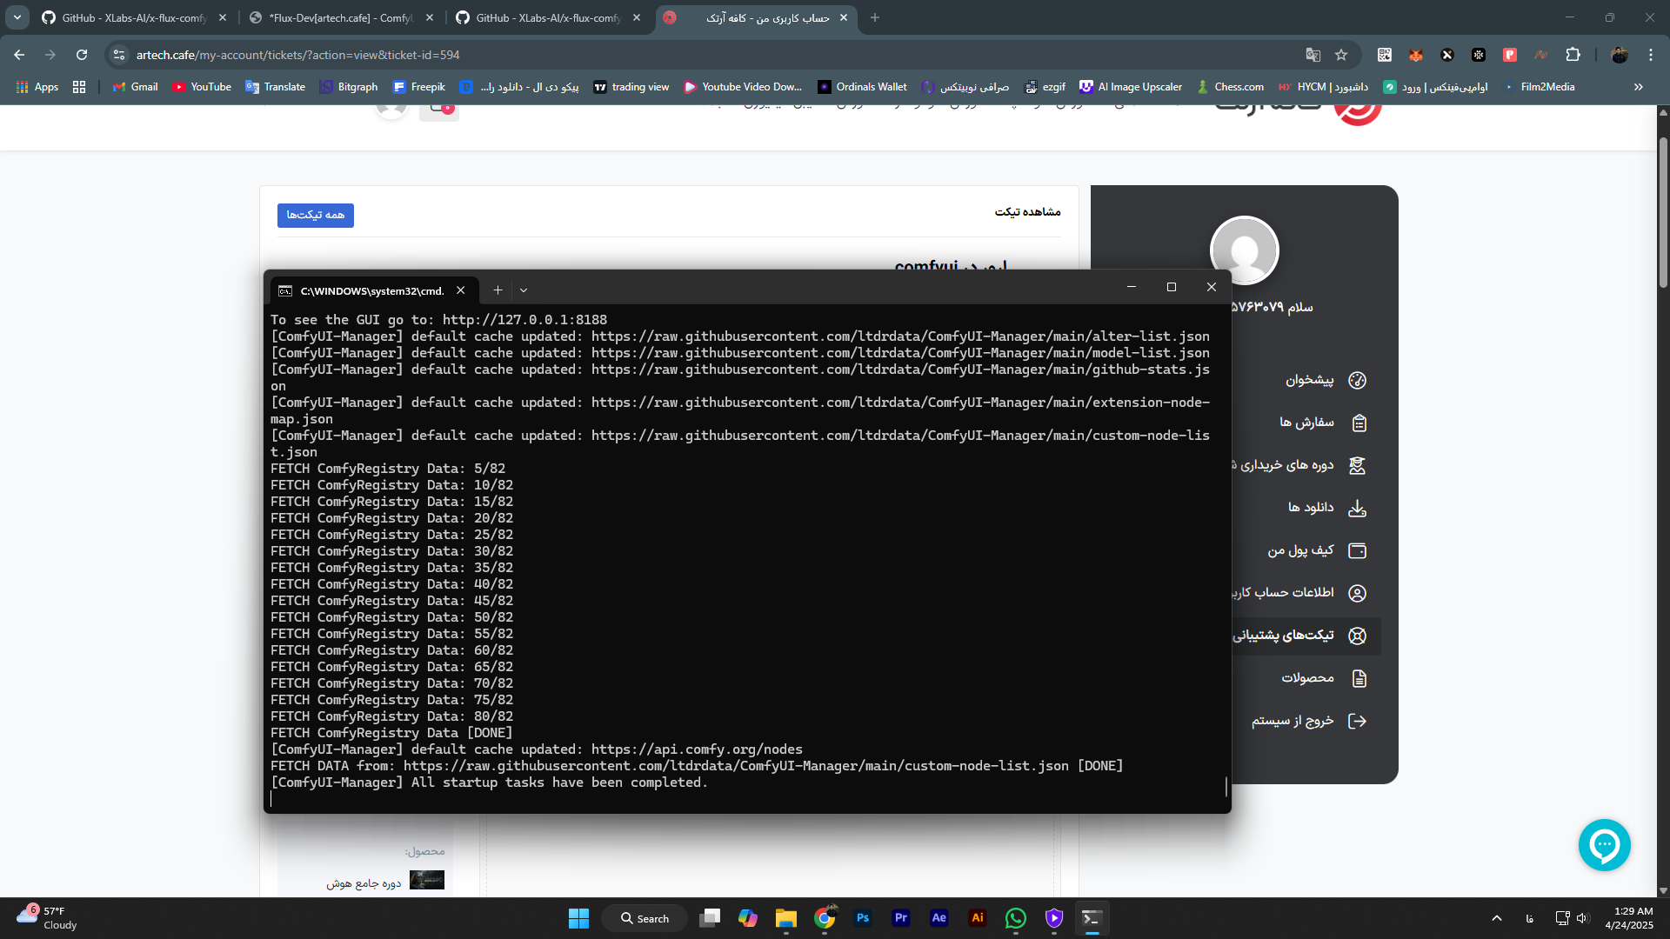Open new terminal tab with plus
The width and height of the screenshot is (1670, 939).
[498, 290]
